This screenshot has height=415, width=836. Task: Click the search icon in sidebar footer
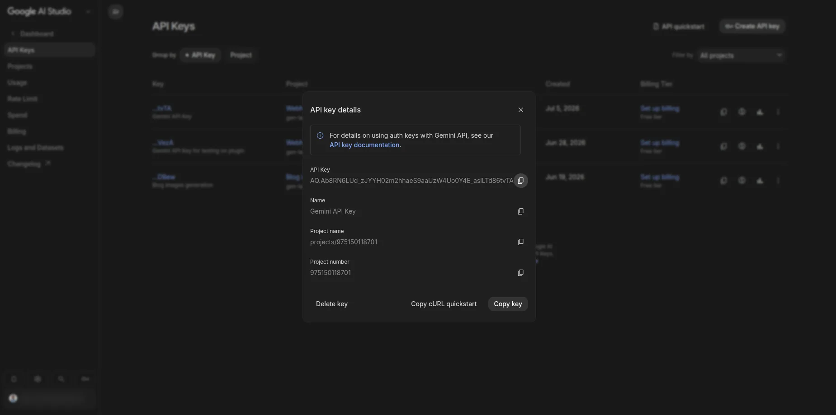61,379
